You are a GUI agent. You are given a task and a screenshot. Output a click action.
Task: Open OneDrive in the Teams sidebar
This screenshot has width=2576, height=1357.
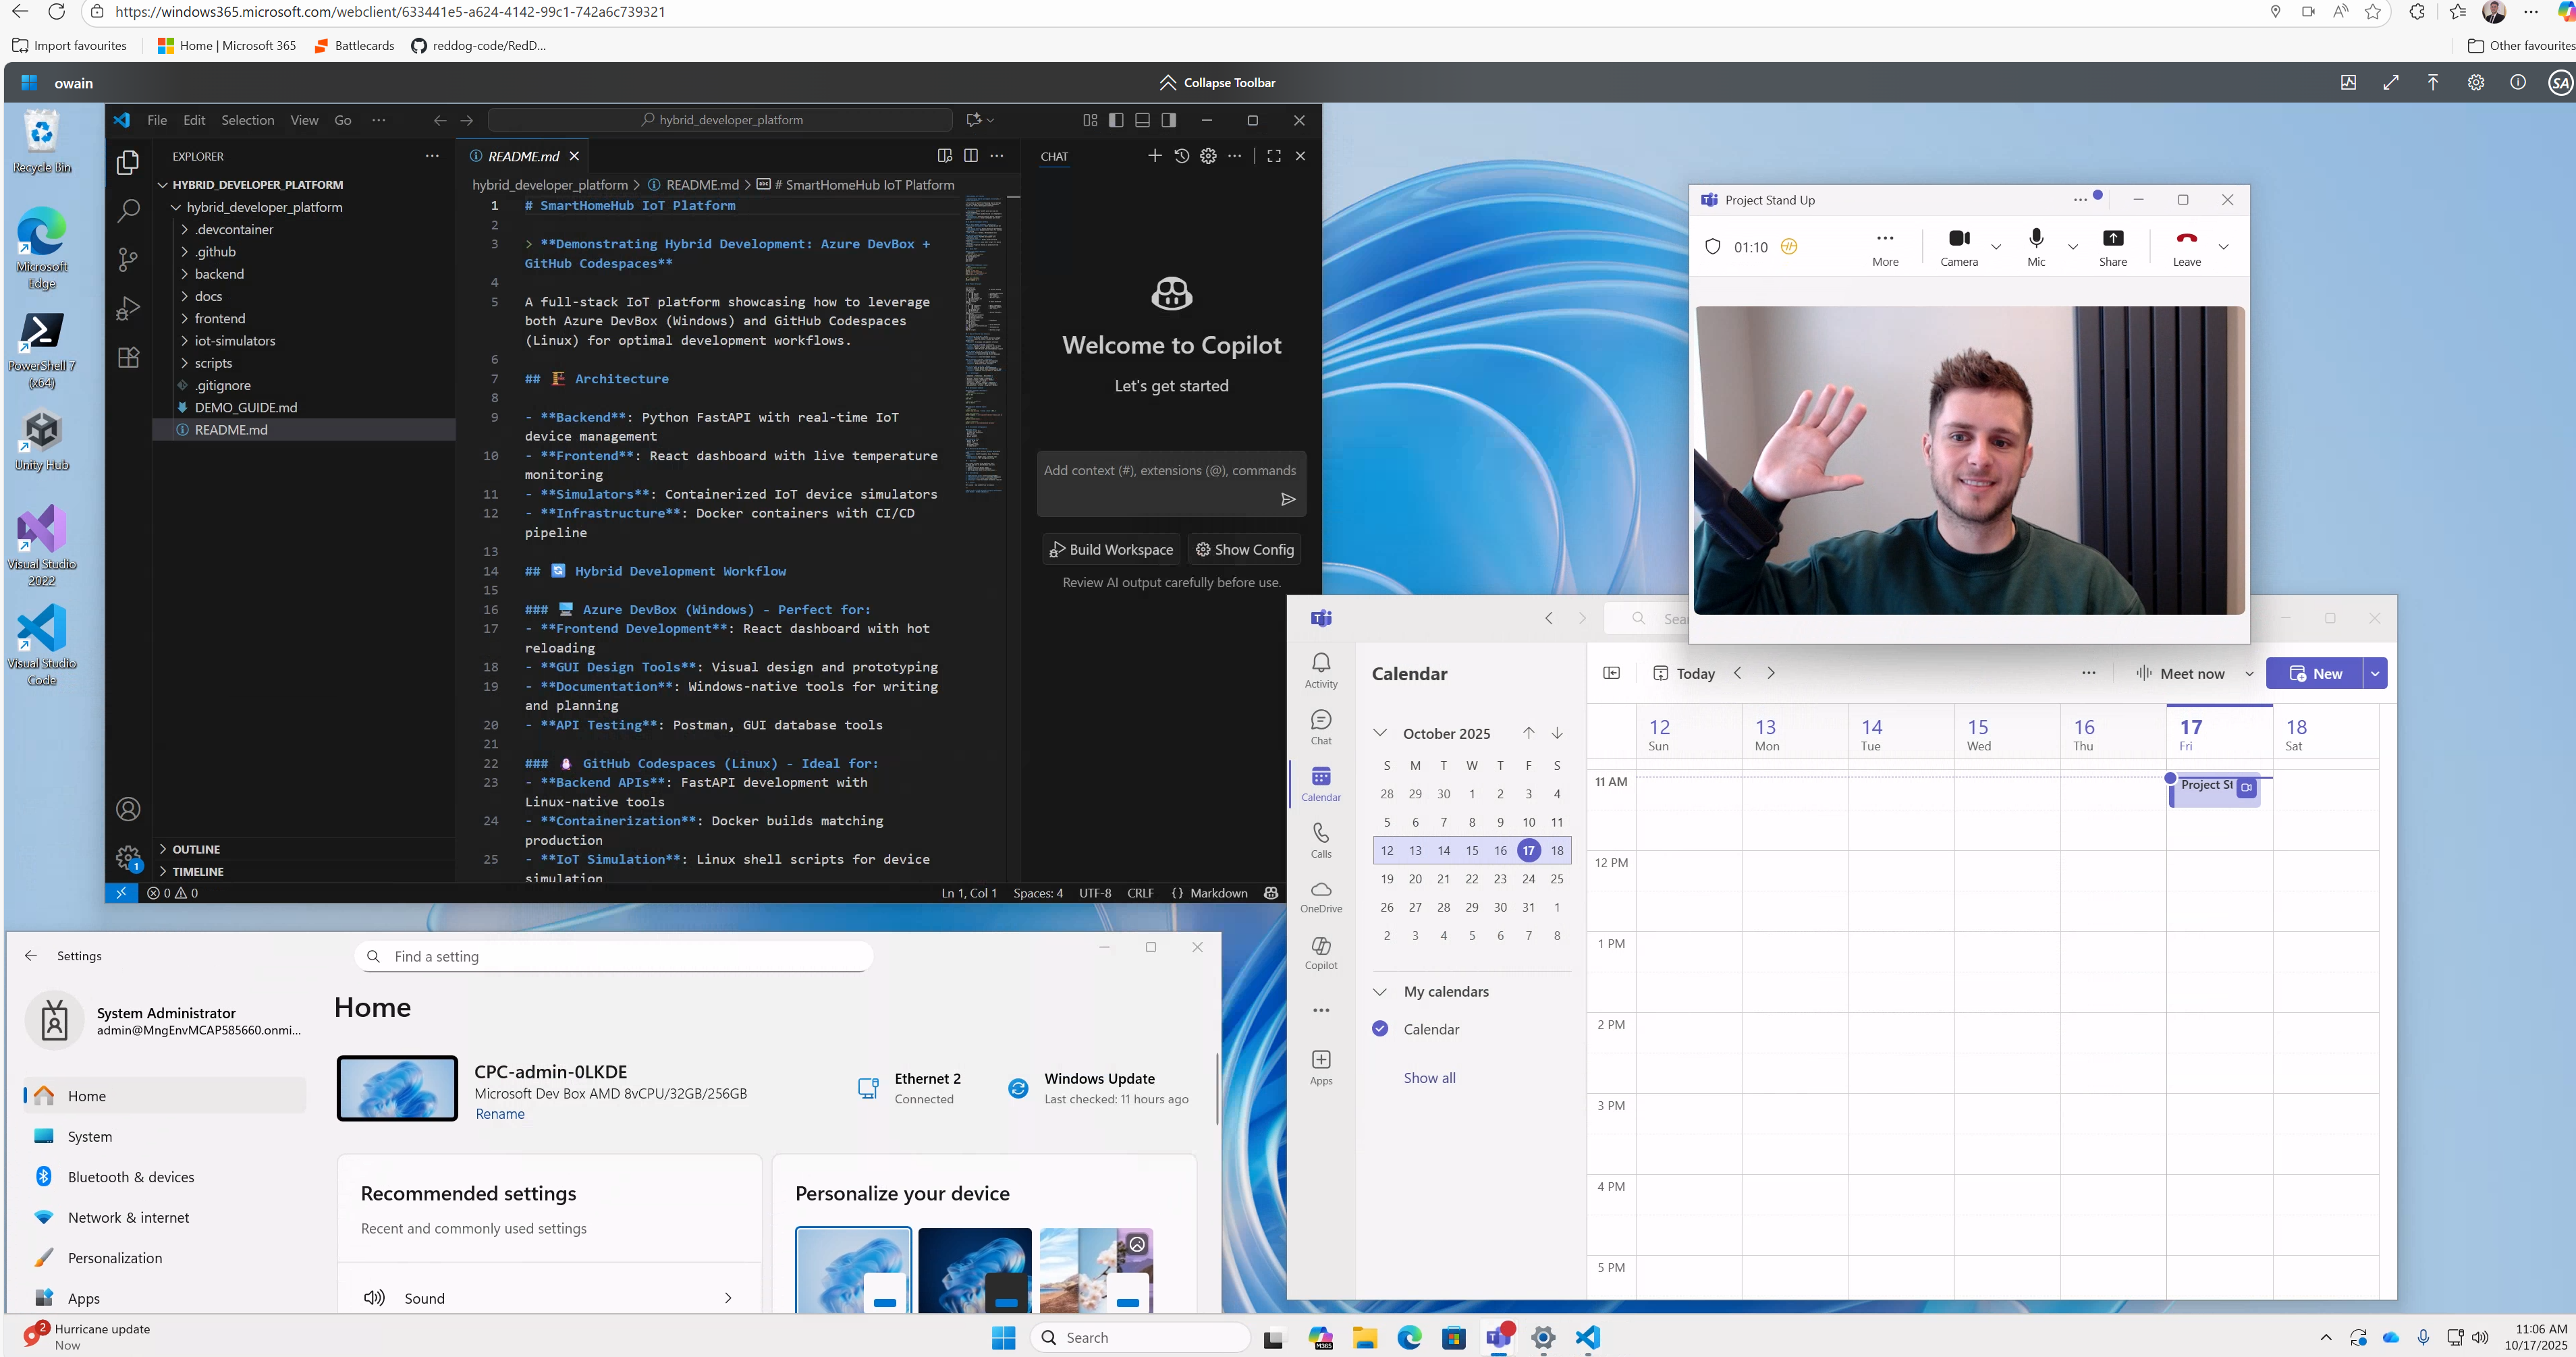[1321, 896]
